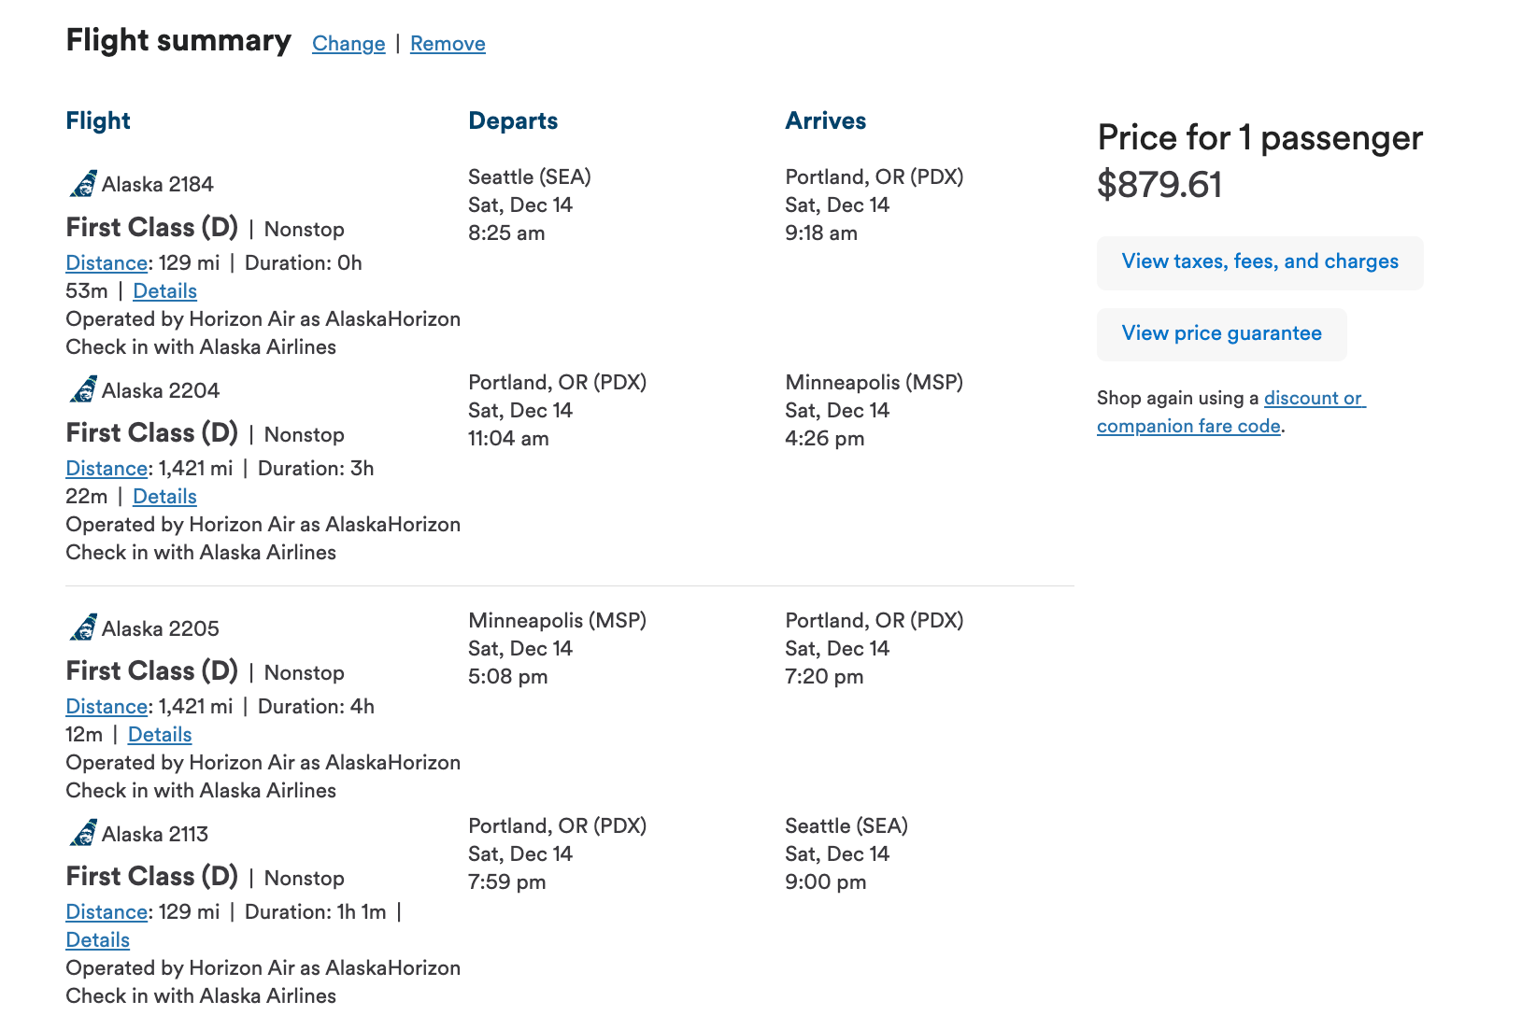Show Details for Alaska 2205 flight
1536x1029 pixels.
pyautogui.click(x=160, y=735)
